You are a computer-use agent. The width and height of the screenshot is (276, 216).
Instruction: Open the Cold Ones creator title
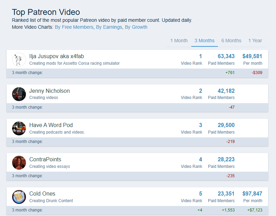click(42, 193)
